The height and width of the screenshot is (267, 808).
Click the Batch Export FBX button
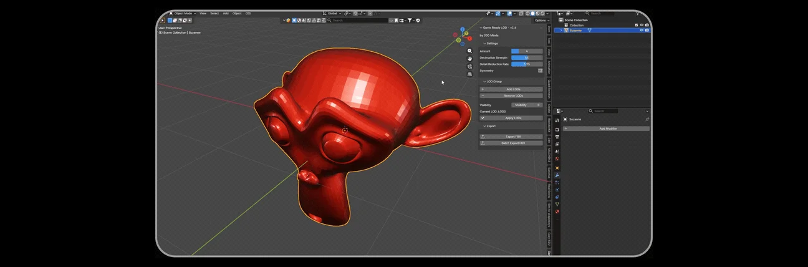point(511,143)
